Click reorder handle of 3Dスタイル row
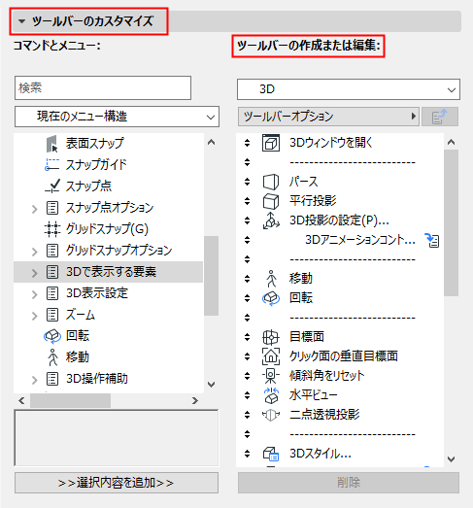Image resolution: width=473 pixels, height=508 pixels. (248, 454)
